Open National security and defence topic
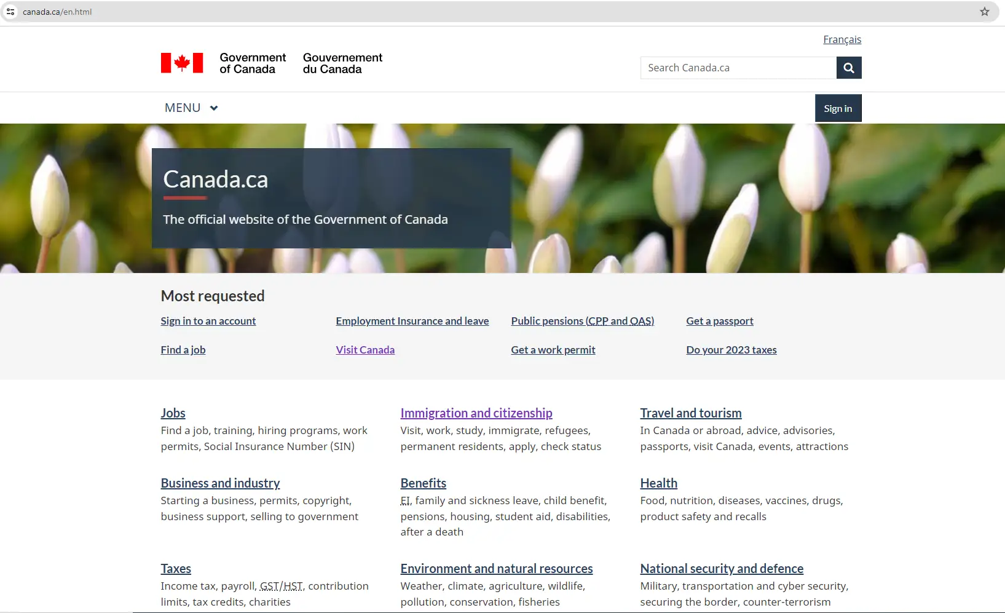The width and height of the screenshot is (1005, 613). (722, 569)
